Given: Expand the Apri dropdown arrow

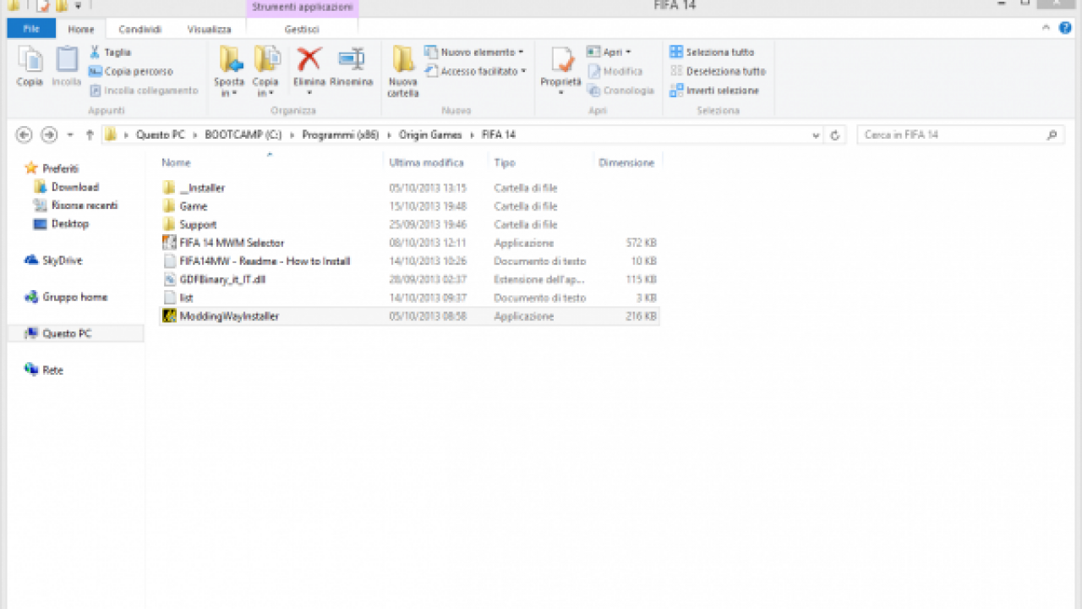Looking at the screenshot, I should pos(628,52).
